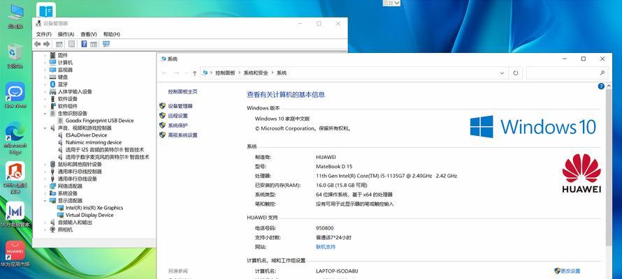Click the 更改设置 link
Image resolution: width=622 pixels, height=279 pixels.
570,271
